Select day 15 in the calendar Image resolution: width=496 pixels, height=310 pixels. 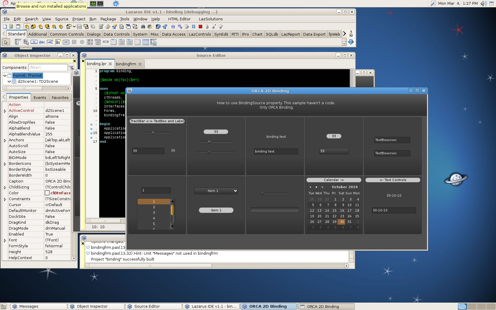(334, 210)
